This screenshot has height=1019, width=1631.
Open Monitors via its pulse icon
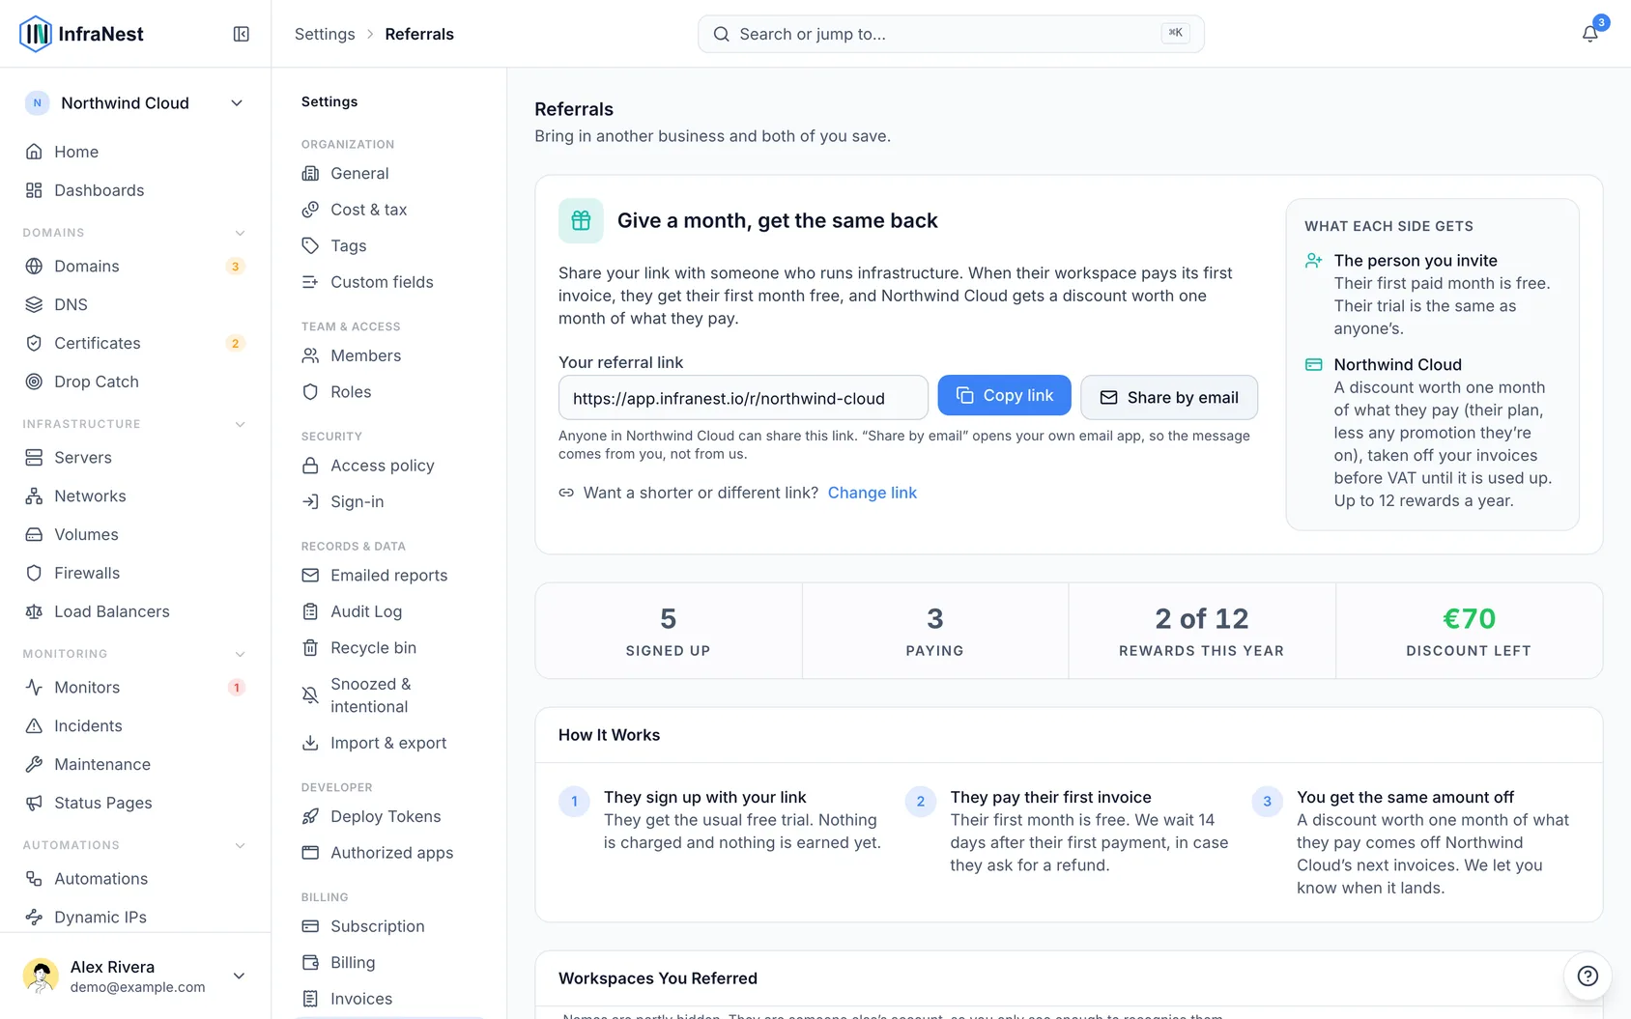coord(34,687)
